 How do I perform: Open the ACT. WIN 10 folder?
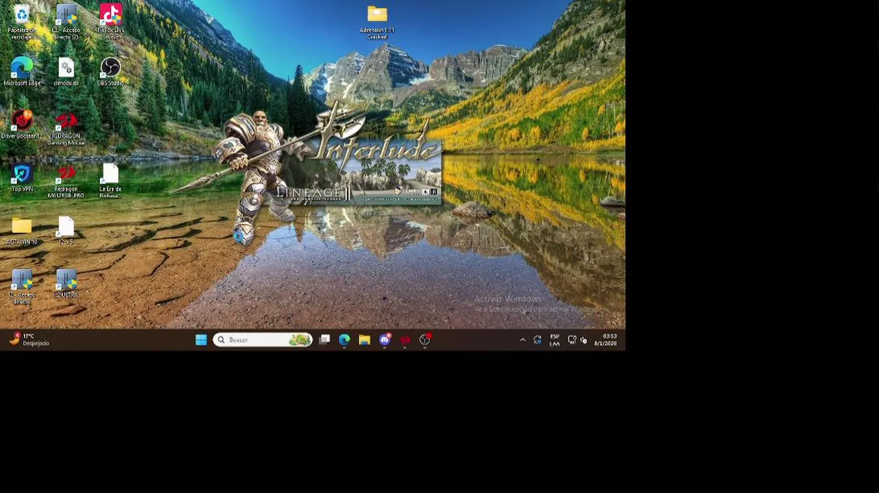point(22,231)
